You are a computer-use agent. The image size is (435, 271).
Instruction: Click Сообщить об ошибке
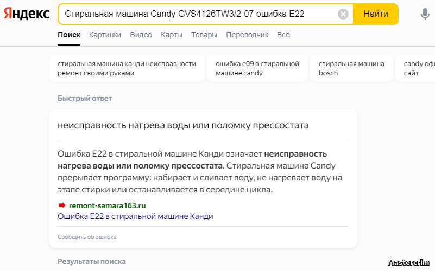87,237
